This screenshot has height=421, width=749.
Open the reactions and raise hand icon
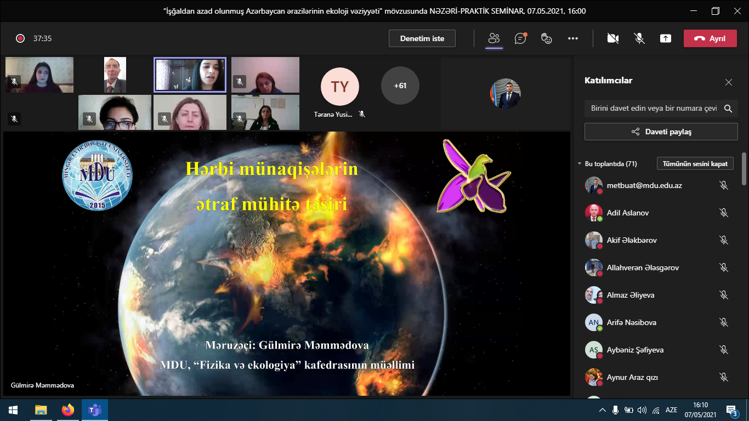pos(546,38)
